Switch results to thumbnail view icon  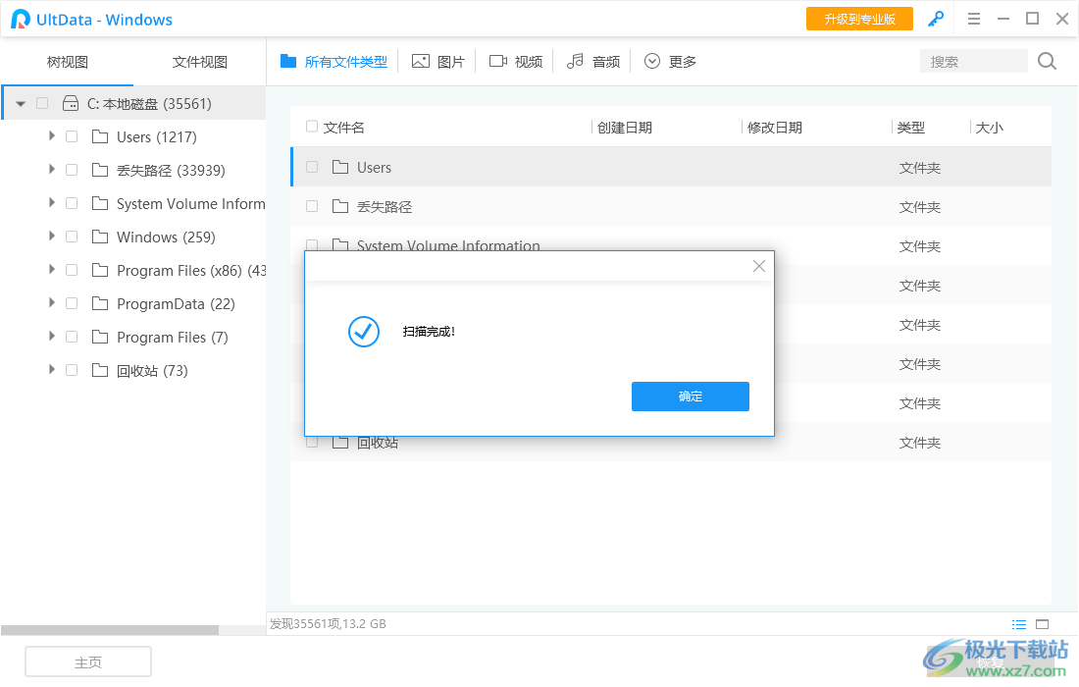[1043, 623]
